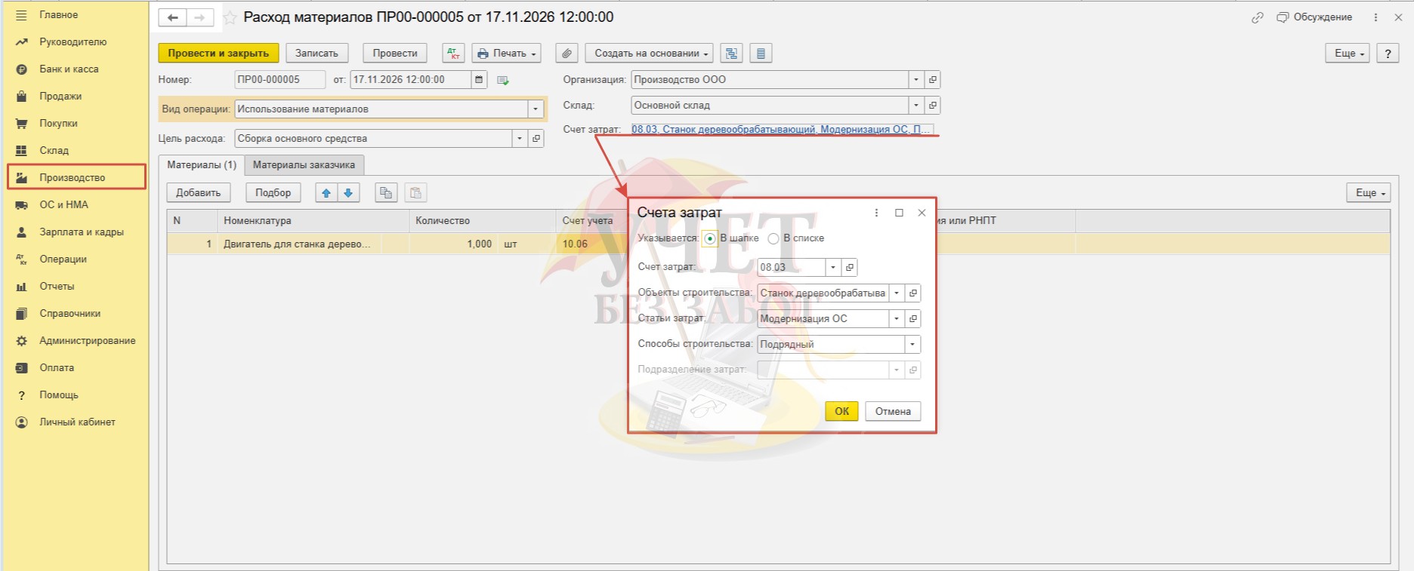This screenshot has width=1414, height=571.
Task: Open the three-dot menu in the Счета затрат dialog
Action: click(876, 213)
